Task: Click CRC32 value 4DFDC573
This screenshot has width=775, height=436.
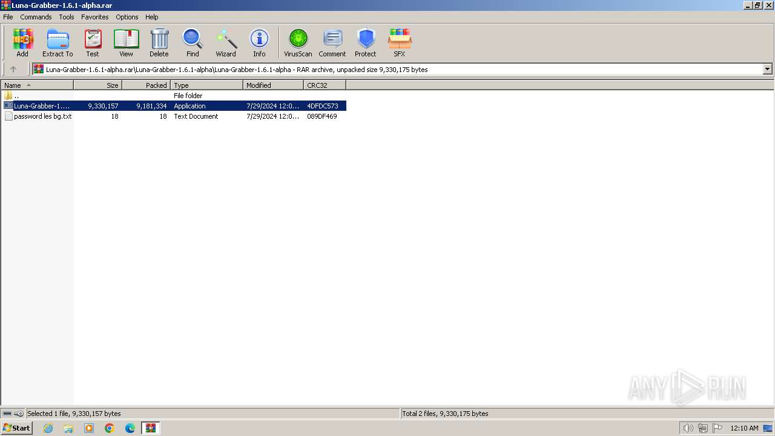Action: point(323,106)
